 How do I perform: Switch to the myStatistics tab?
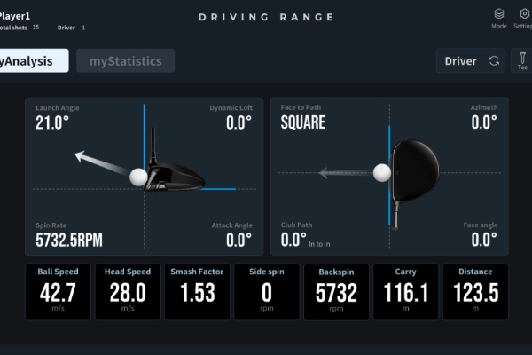(125, 60)
